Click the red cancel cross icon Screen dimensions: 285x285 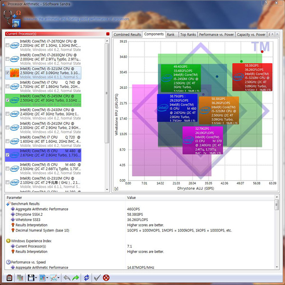pos(106,278)
